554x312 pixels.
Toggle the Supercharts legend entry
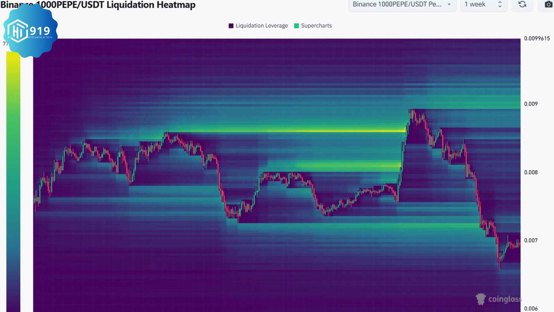pyautogui.click(x=313, y=26)
